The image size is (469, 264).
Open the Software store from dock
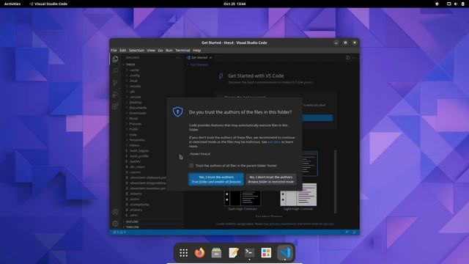click(x=266, y=252)
